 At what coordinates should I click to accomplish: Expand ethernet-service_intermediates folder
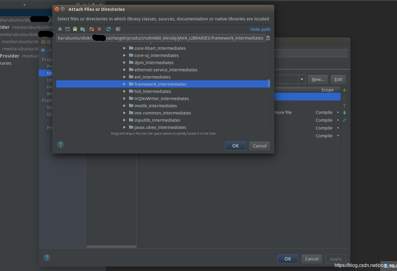point(124,70)
